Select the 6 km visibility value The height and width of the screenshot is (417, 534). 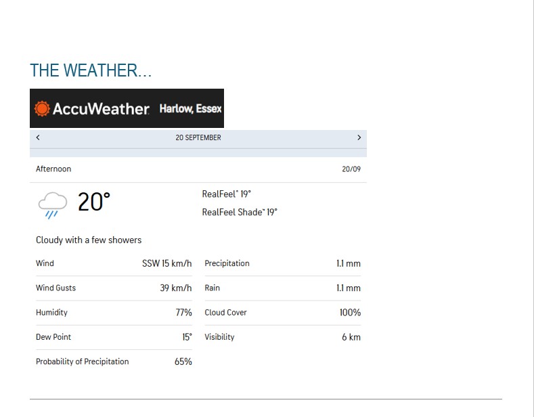point(351,337)
